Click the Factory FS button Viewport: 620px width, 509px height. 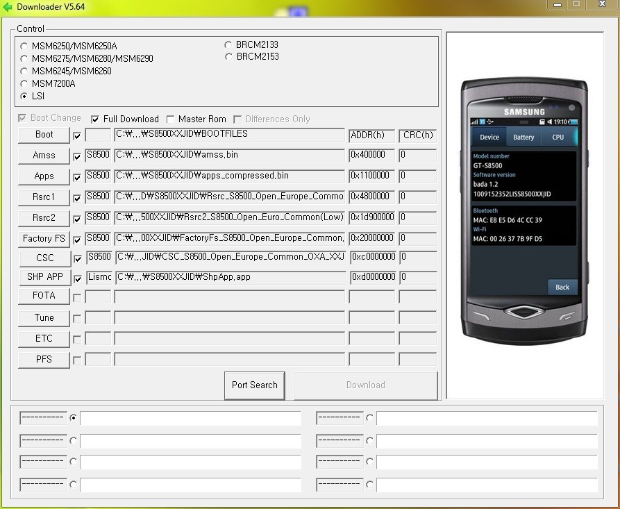point(44,239)
